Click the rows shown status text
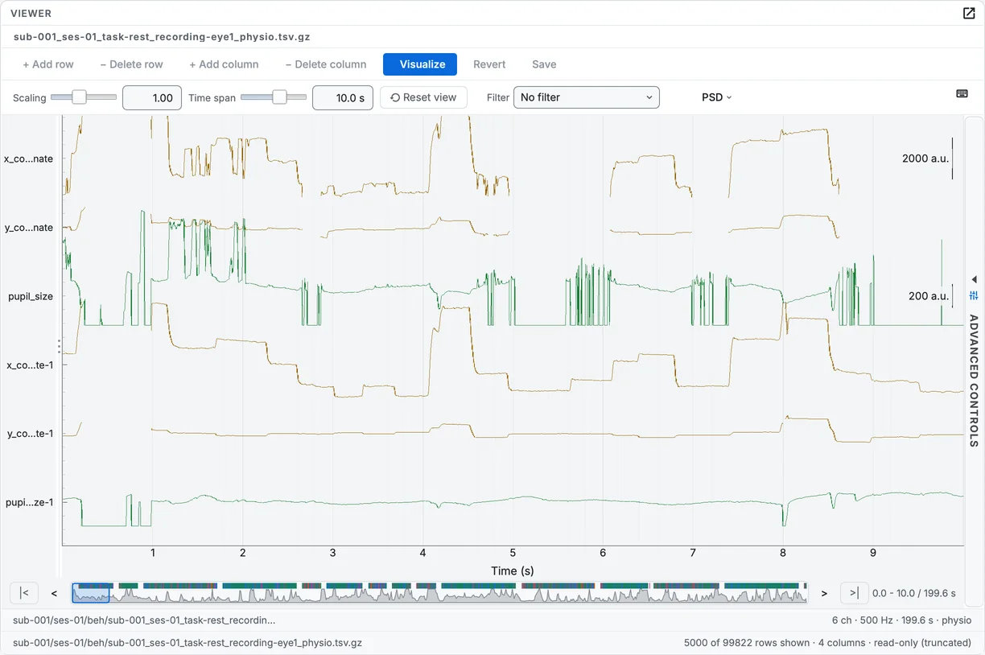 (x=828, y=643)
